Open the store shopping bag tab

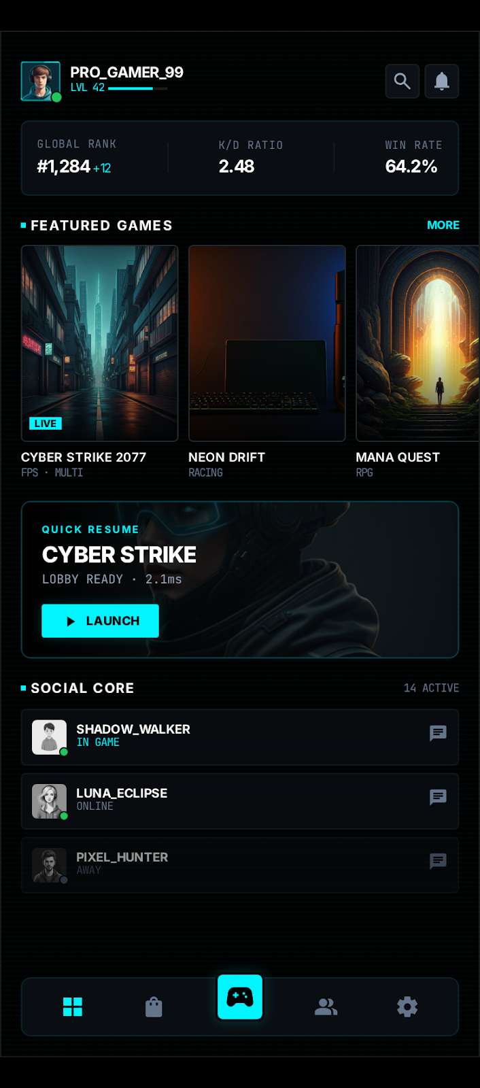point(154,1006)
